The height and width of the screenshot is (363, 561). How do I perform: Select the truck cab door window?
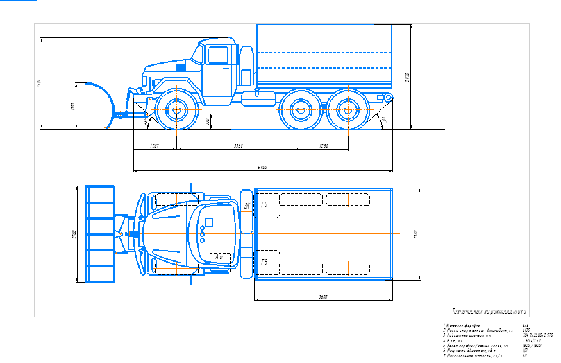pyautogui.click(x=219, y=55)
